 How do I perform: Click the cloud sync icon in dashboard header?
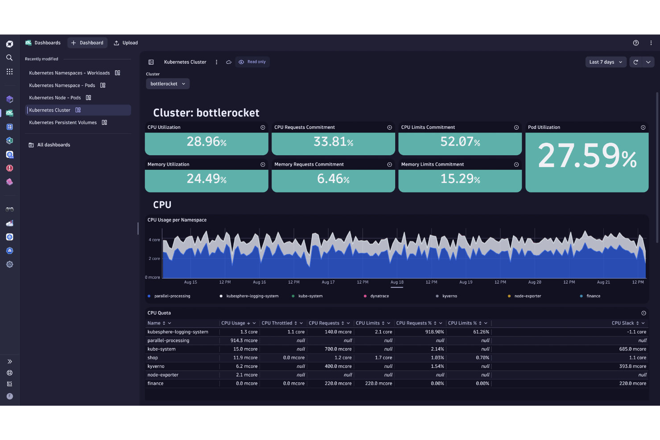229,62
